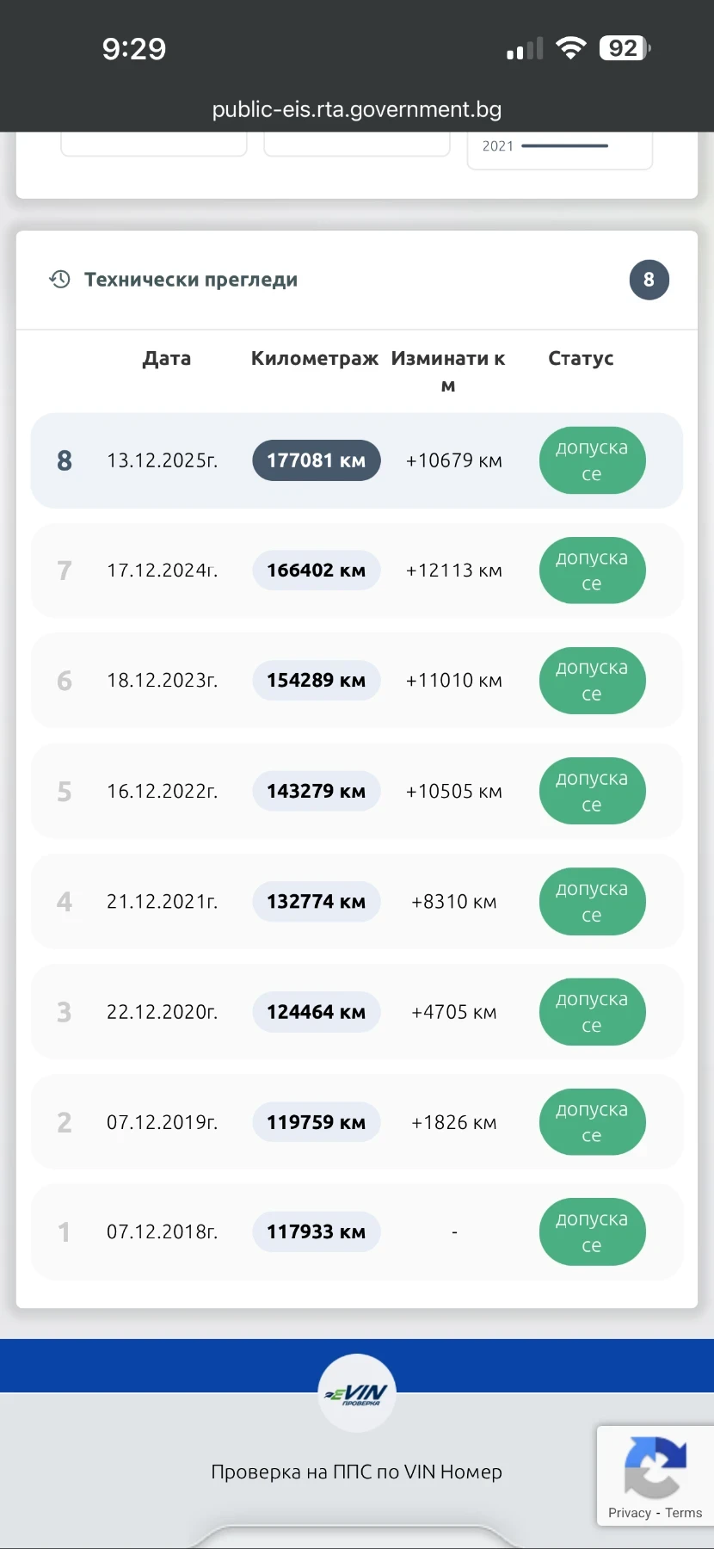Viewport: 714px width, 1549px height.
Task: Tap the 177081 км mileage pill
Action: click(x=316, y=460)
